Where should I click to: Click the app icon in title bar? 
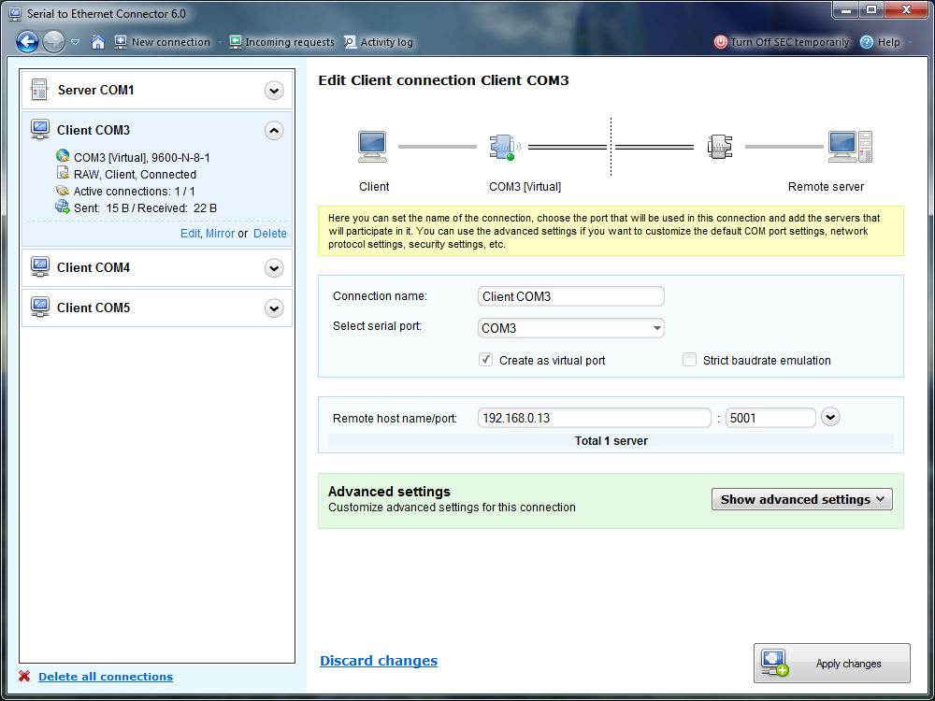16,13
